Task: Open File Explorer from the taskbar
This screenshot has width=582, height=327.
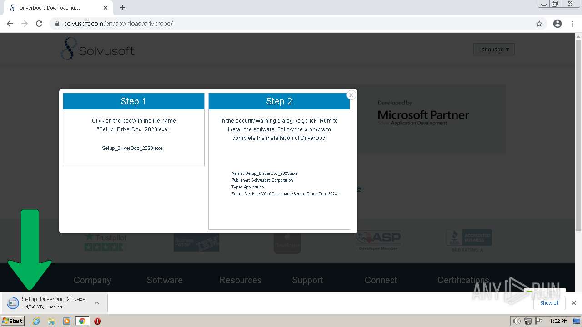Action: pos(51,321)
